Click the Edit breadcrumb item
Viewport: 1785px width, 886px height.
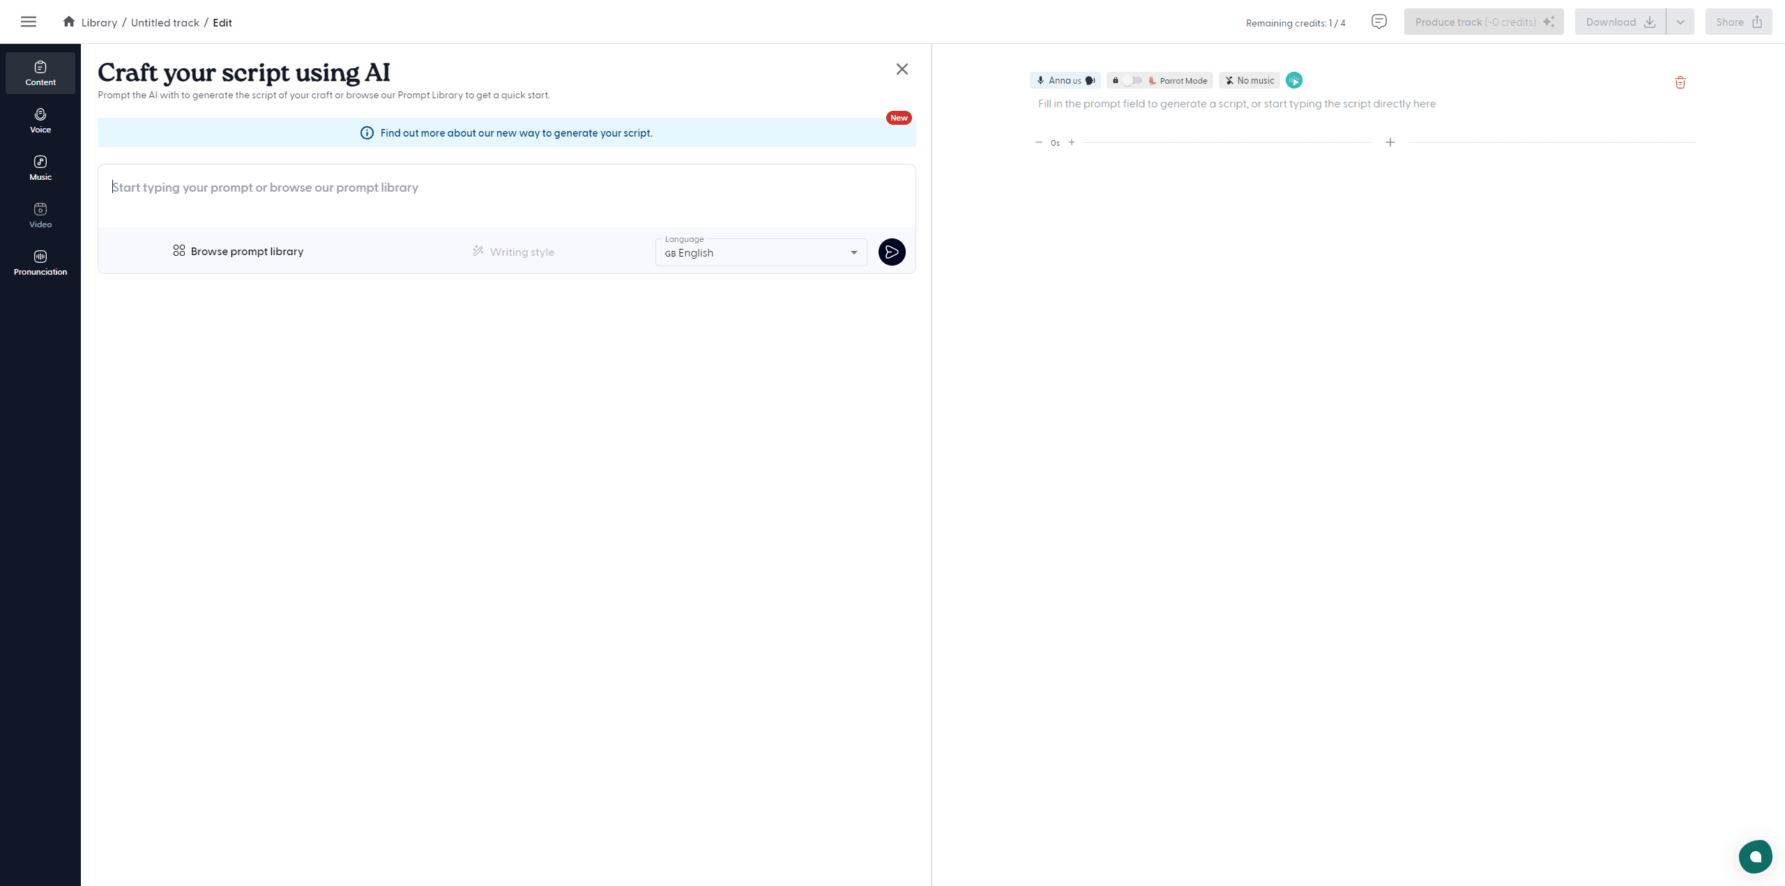coord(222,22)
